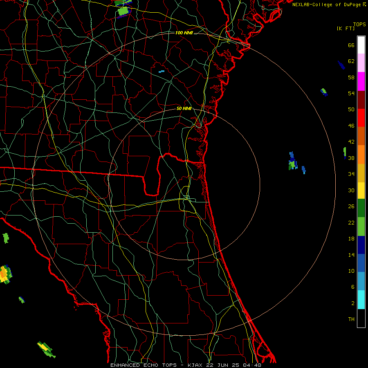The image size is (368, 368).
Task: Click the legend value 6
Action: tap(353, 287)
